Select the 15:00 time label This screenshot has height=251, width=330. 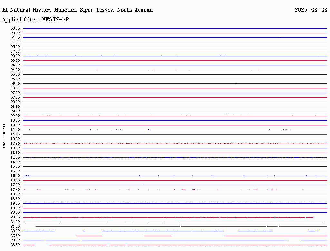[x=15, y=166]
